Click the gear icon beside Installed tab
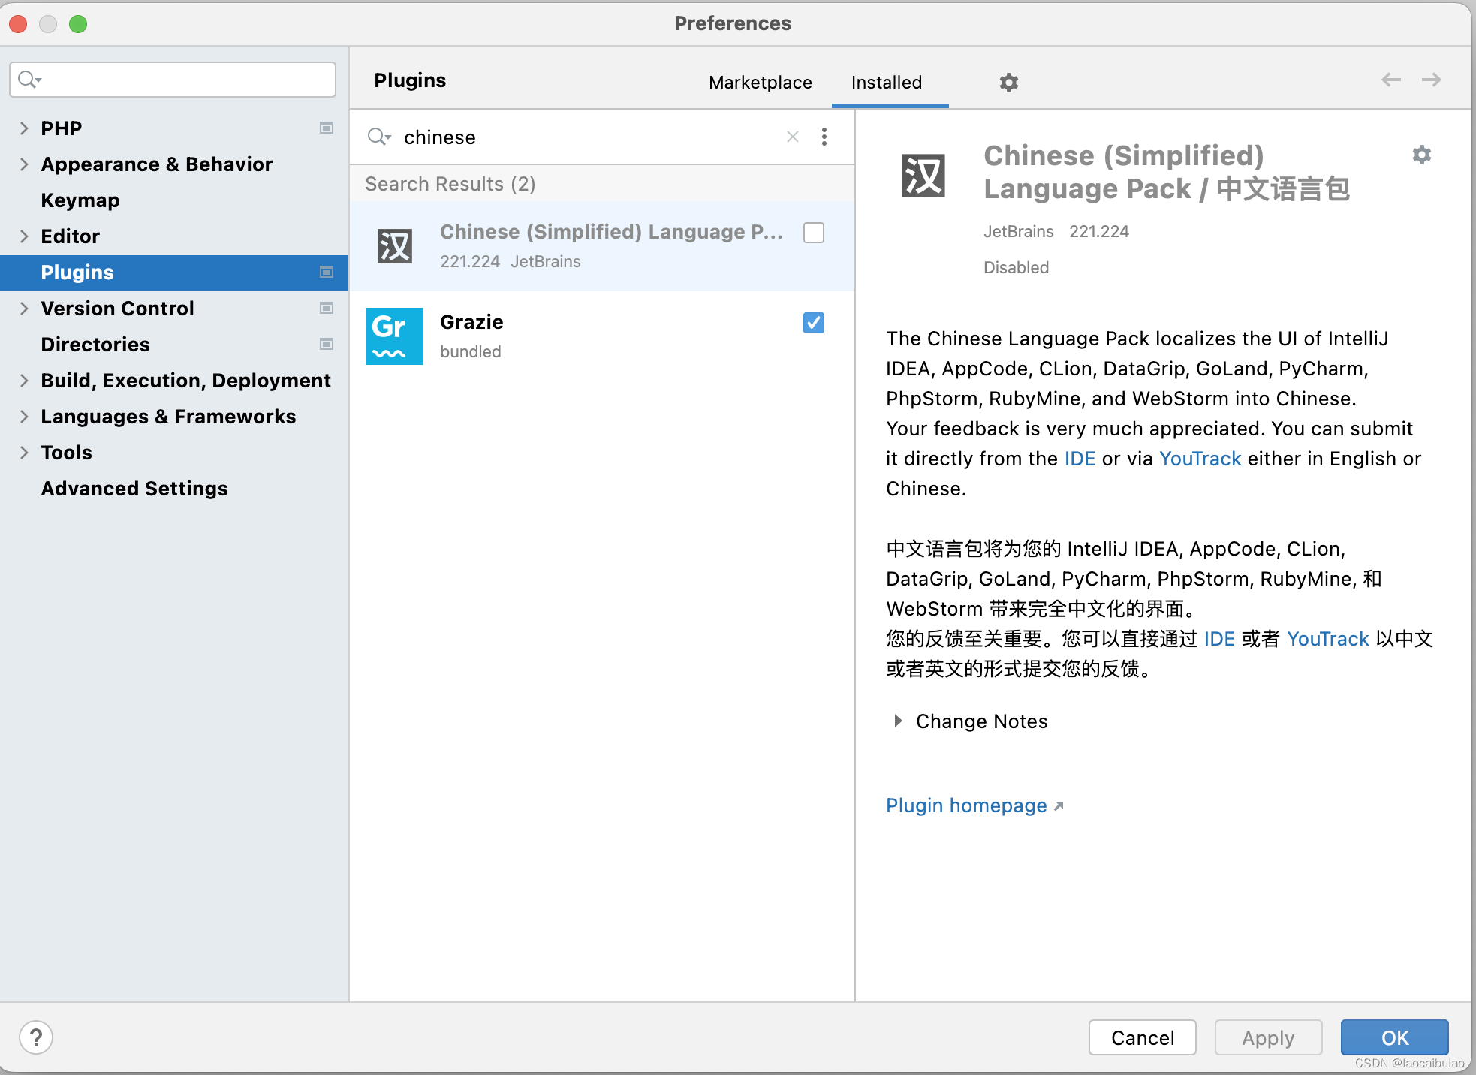 [1008, 83]
